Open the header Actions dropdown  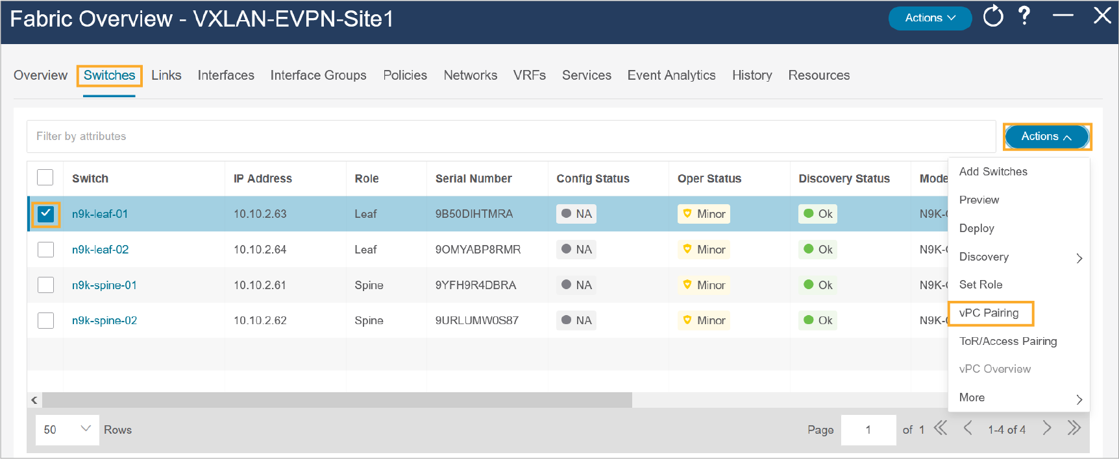tap(930, 18)
